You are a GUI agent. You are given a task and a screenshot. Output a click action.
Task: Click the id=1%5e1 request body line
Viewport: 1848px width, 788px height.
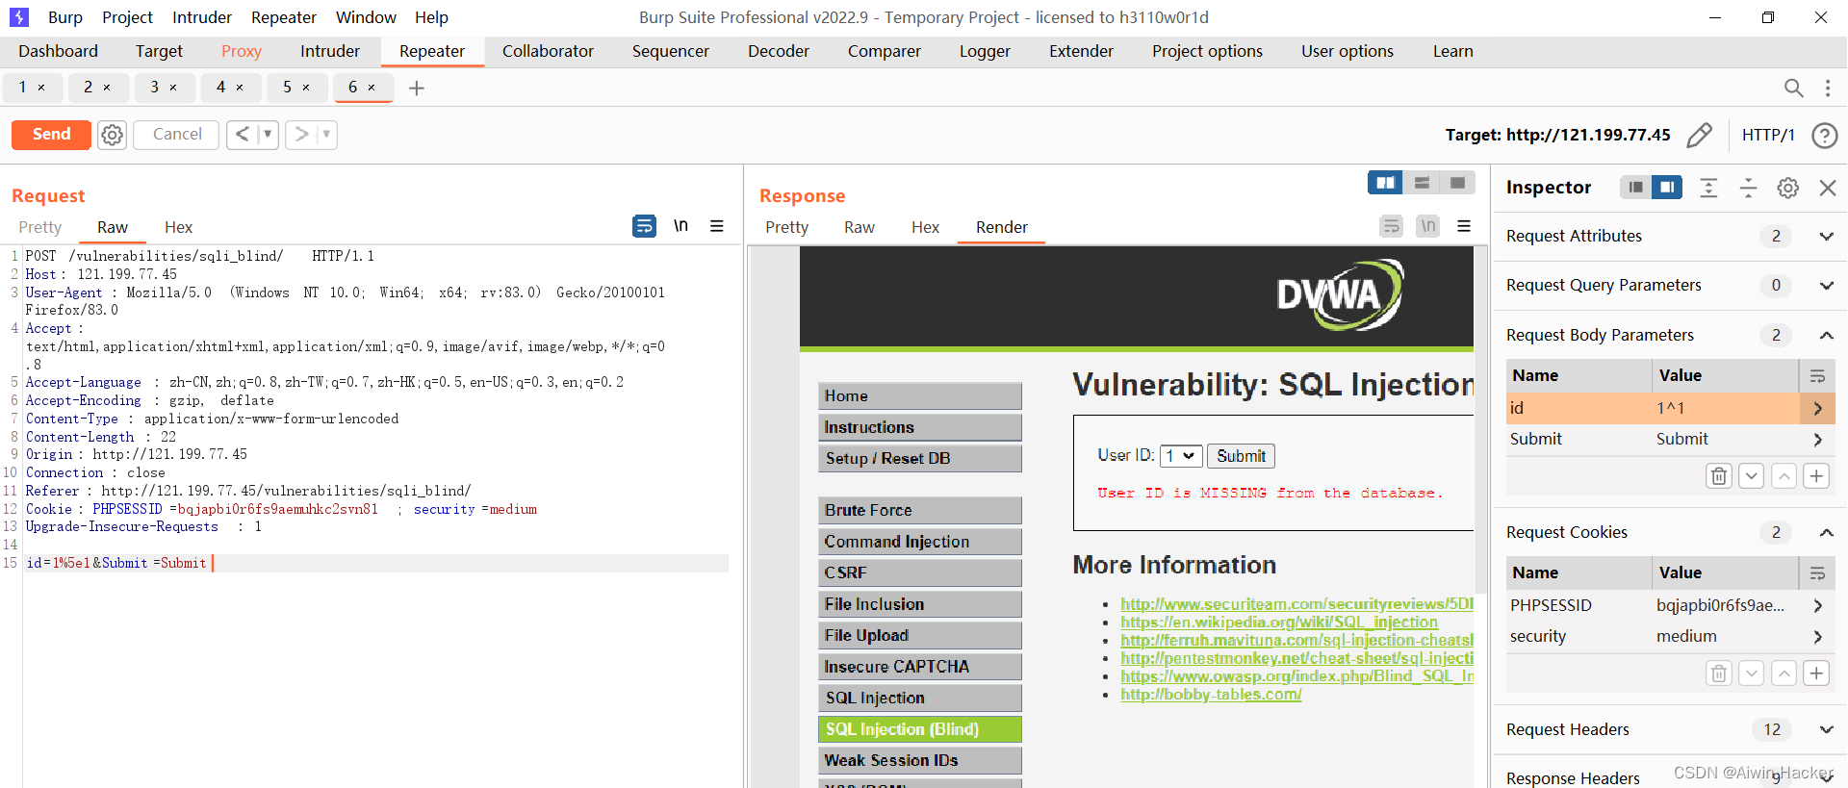376,564
